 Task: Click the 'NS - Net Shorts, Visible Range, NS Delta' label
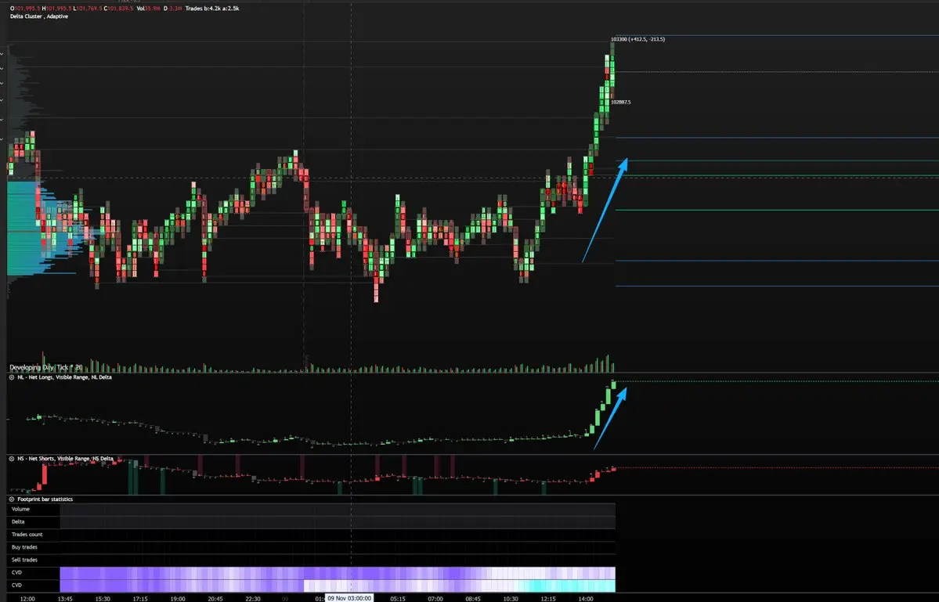point(65,459)
